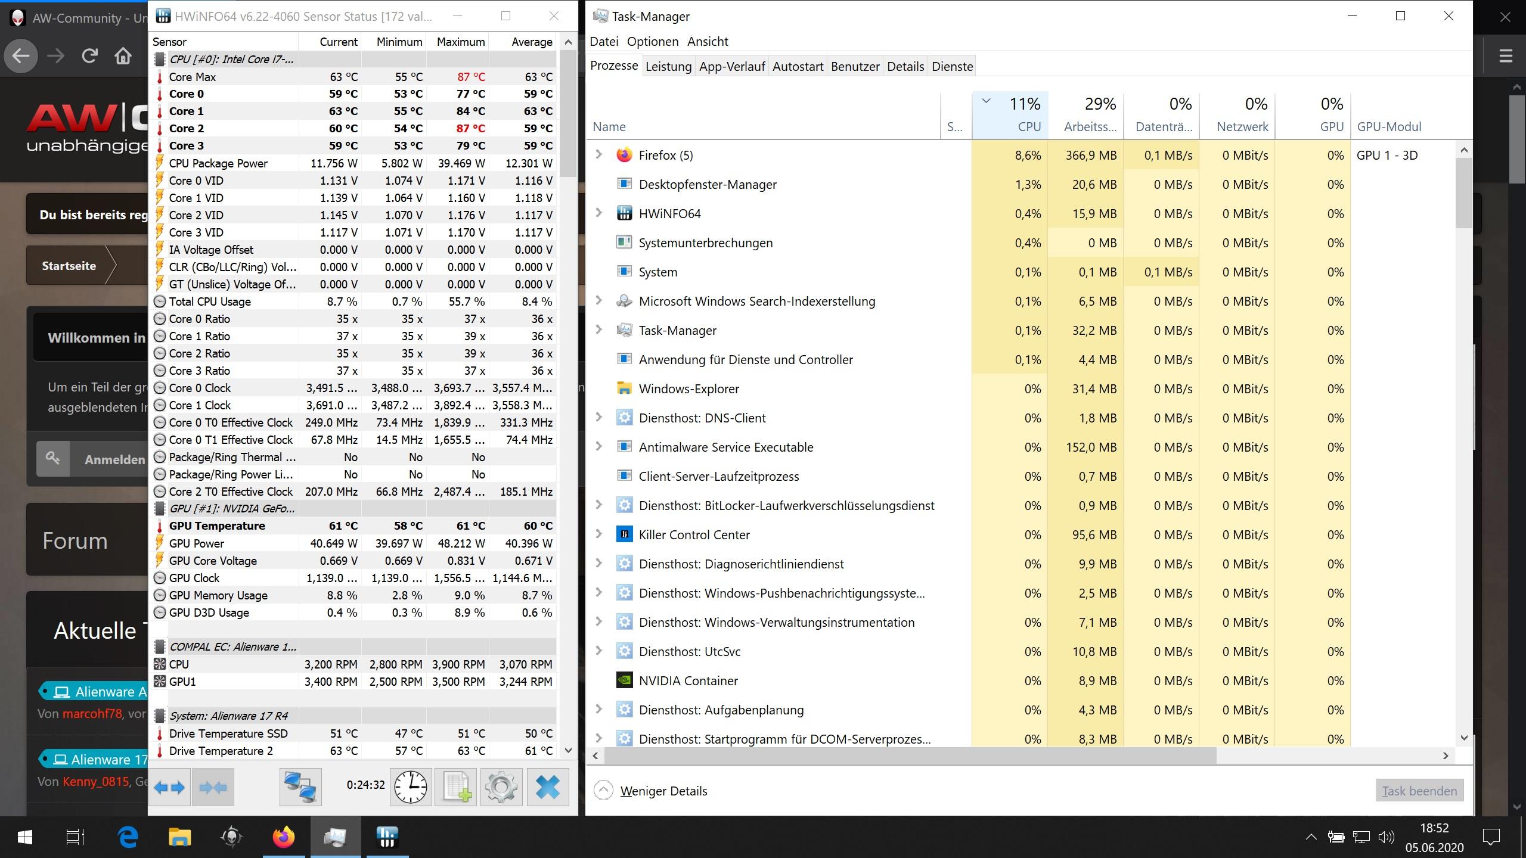Switch to the Leistung tab

[x=668, y=67]
